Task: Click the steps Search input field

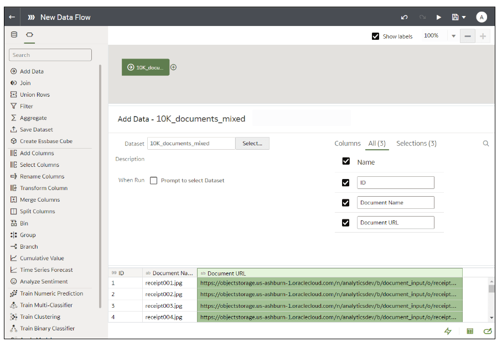Action: coord(50,55)
